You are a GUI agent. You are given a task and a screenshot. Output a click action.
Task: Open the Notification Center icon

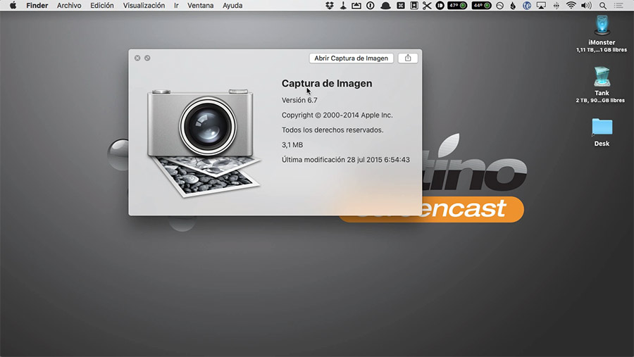(619, 6)
